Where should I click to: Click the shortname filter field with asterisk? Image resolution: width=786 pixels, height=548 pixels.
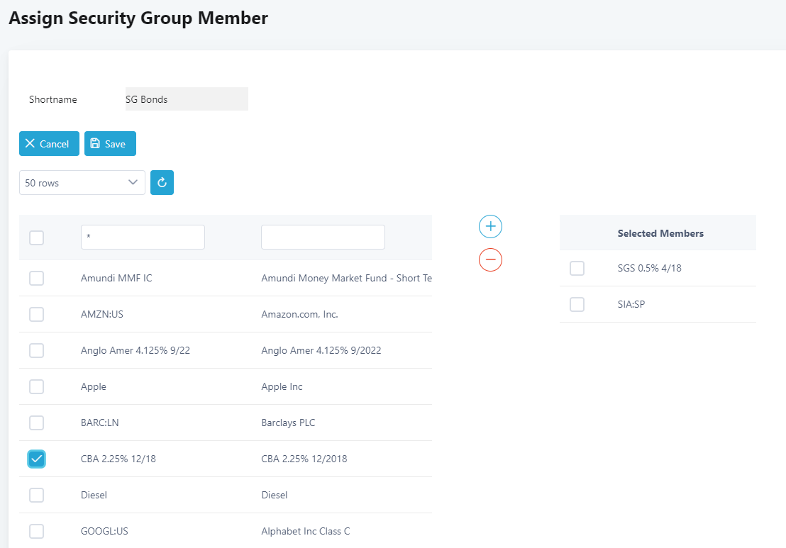(143, 237)
